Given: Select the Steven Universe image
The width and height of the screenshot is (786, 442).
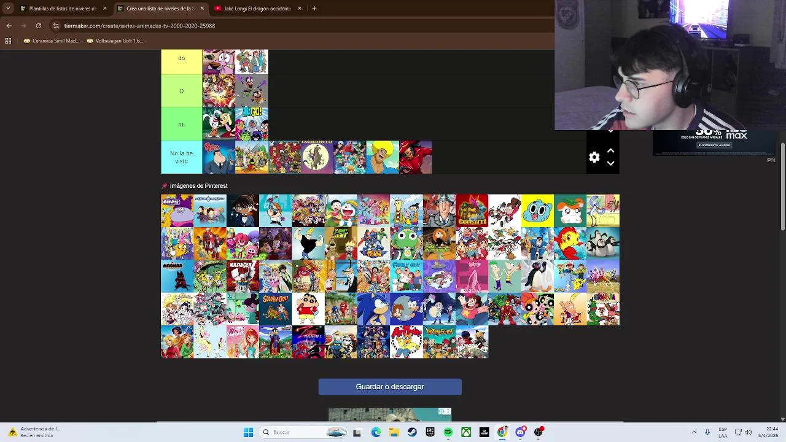Looking at the screenshot, I should pyautogui.click(x=472, y=309).
